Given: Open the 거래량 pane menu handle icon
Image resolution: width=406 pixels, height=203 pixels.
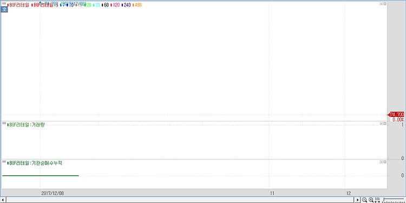Looking at the screenshot, I should coord(4,123).
